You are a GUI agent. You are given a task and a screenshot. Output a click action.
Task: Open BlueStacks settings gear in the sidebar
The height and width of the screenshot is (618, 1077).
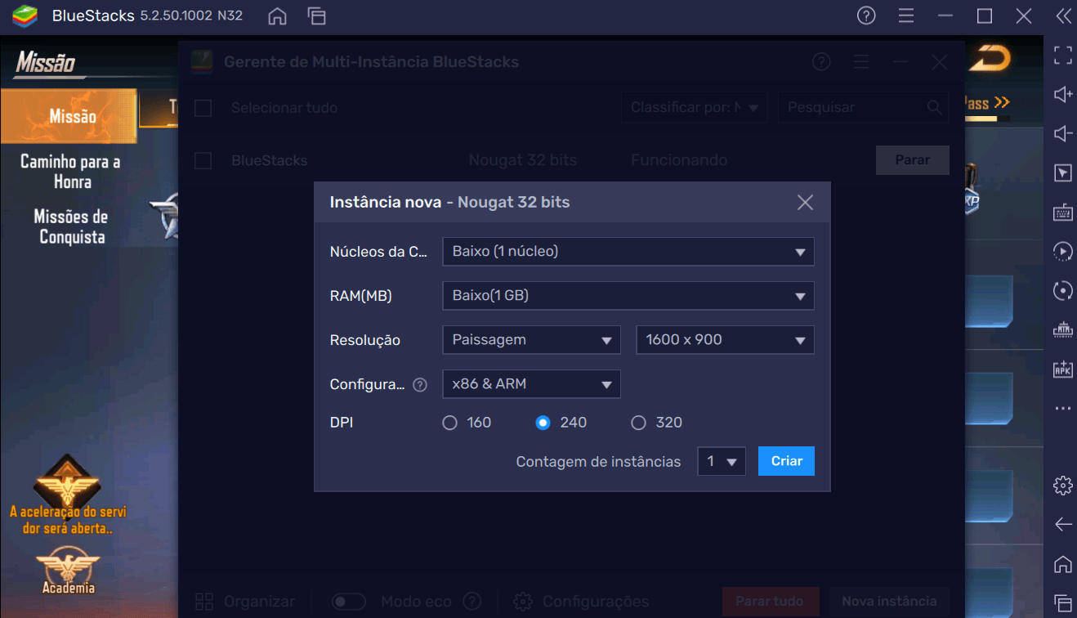[1062, 486]
